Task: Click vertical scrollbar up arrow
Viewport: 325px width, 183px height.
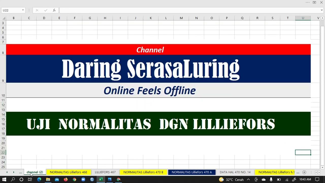Action: [322, 18]
